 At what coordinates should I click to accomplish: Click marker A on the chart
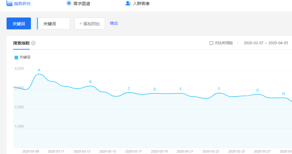coord(39,70)
